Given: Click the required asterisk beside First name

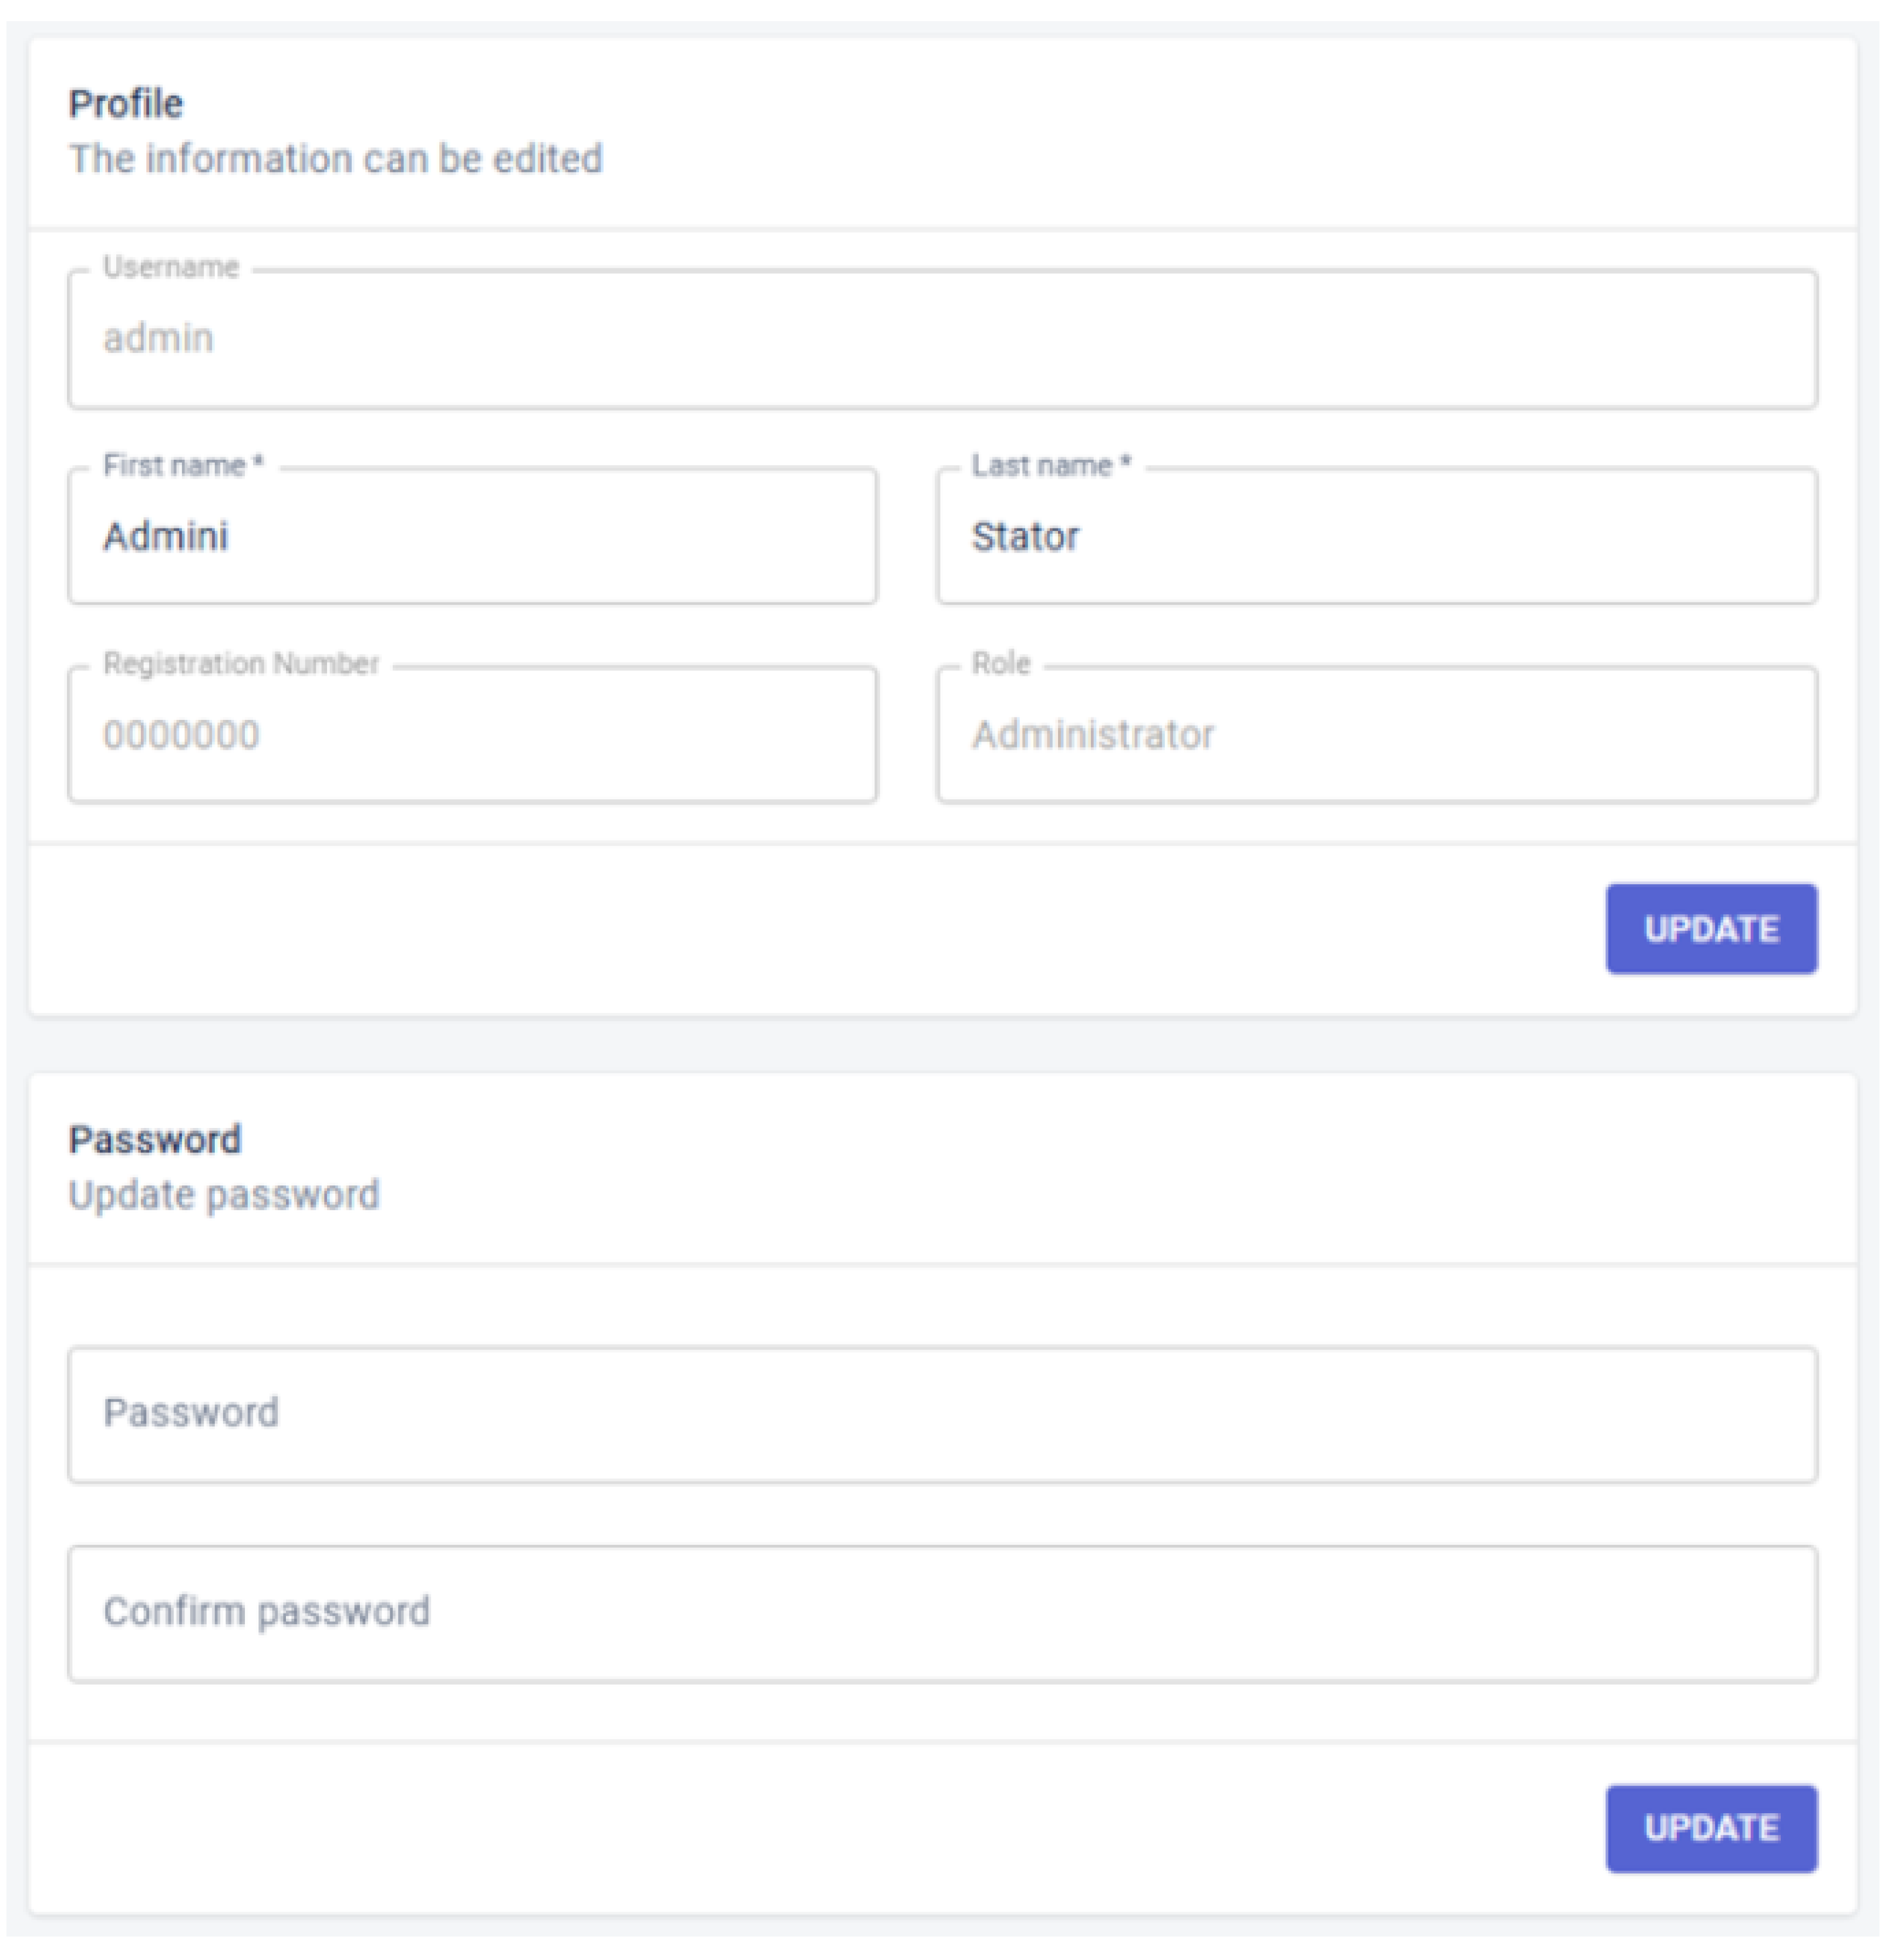Looking at the screenshot, I should pos(258,462).
